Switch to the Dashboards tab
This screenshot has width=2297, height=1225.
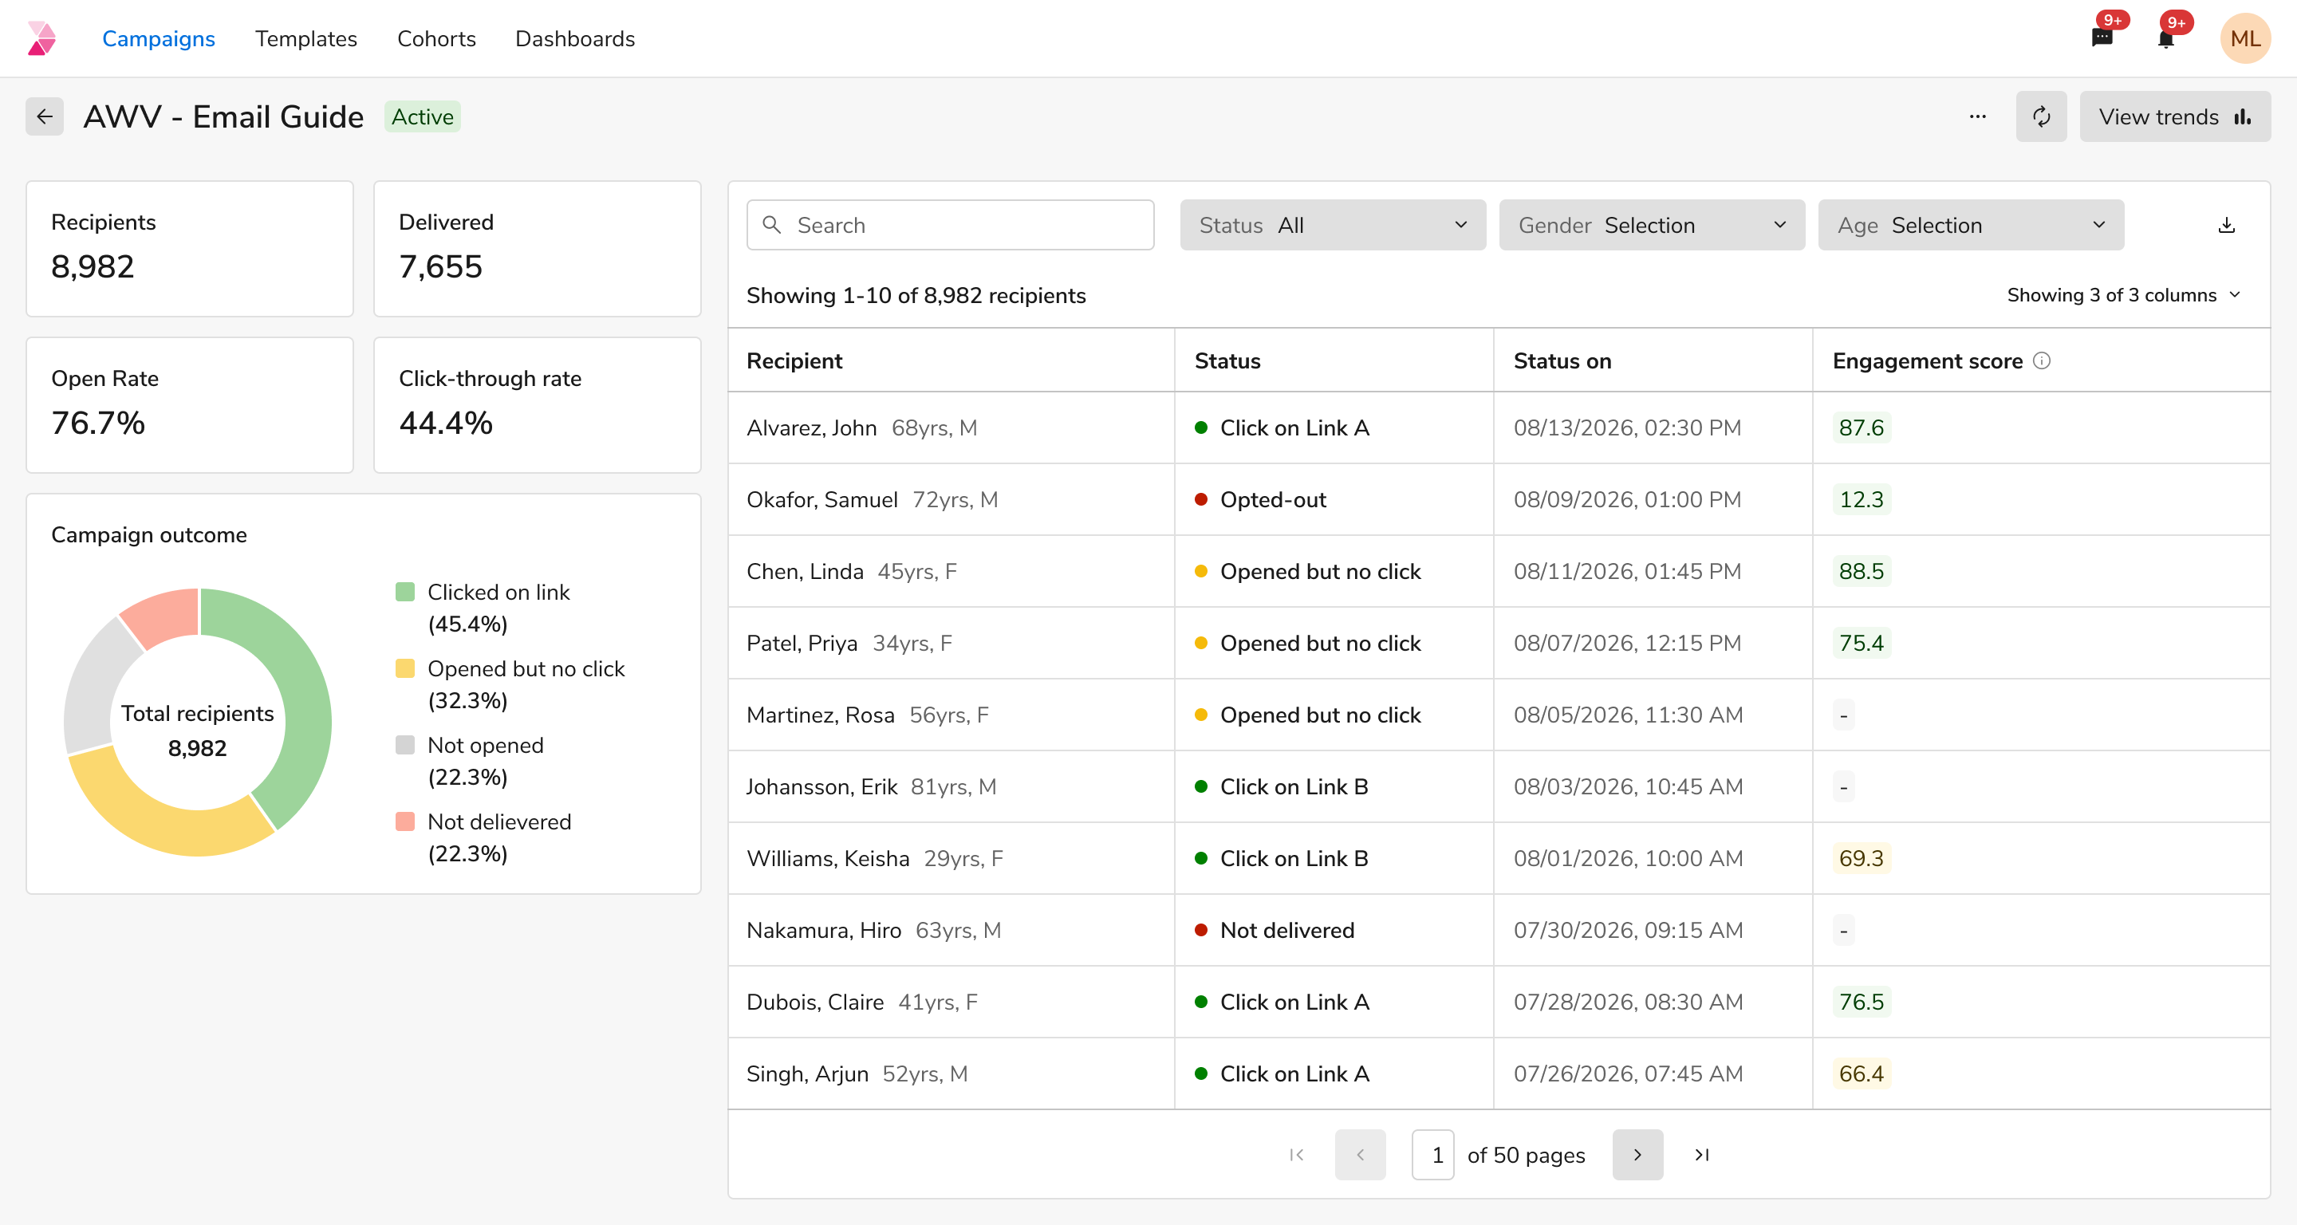pyautogui.click(x=575, y=38)
